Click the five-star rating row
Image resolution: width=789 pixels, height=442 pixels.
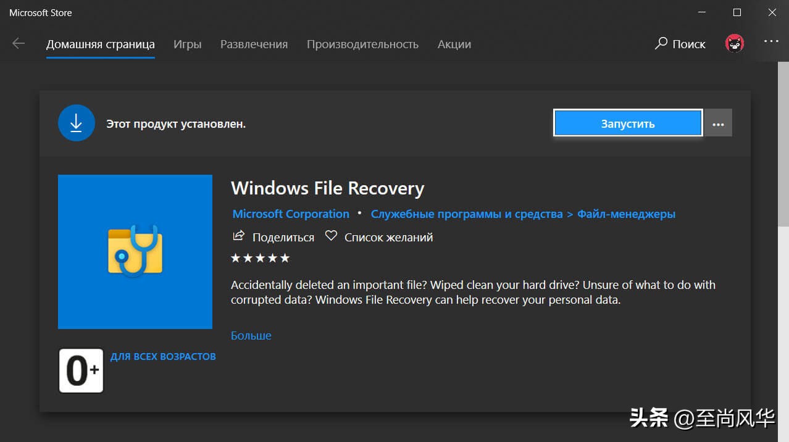pyautogui.click(x=260, y=258)
